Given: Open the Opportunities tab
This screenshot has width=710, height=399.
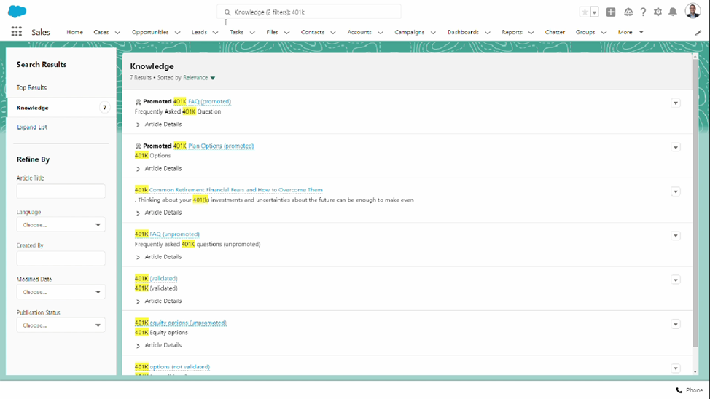Looking at the screenshot, I should point(150,32).
